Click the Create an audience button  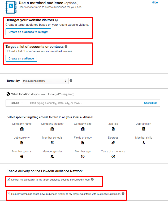coord(21,58)
